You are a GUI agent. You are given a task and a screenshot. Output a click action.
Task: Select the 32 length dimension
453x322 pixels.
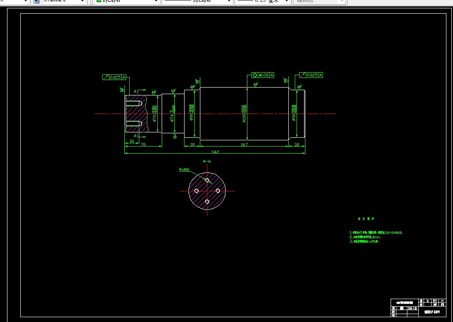click(x=297, y=144)
